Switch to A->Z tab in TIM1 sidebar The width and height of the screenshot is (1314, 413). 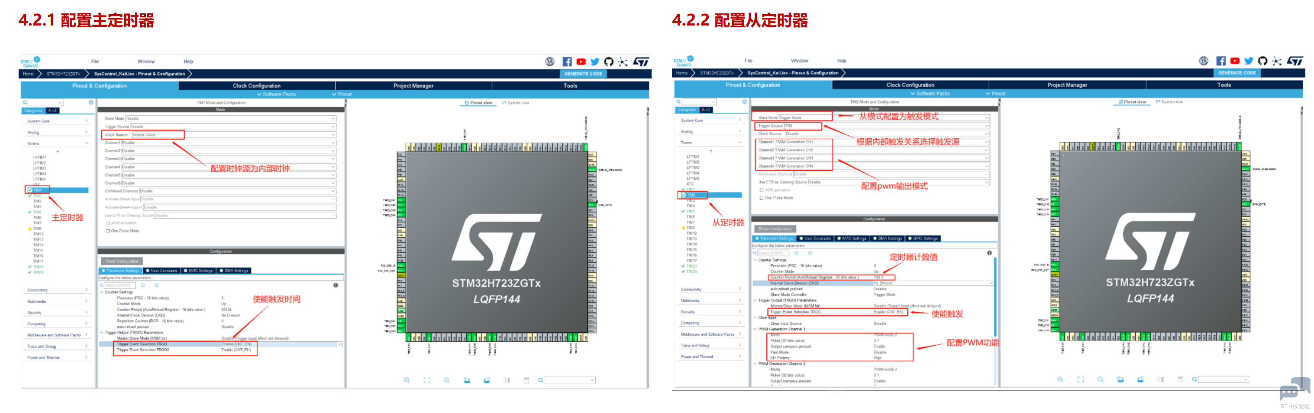point(52,111)
